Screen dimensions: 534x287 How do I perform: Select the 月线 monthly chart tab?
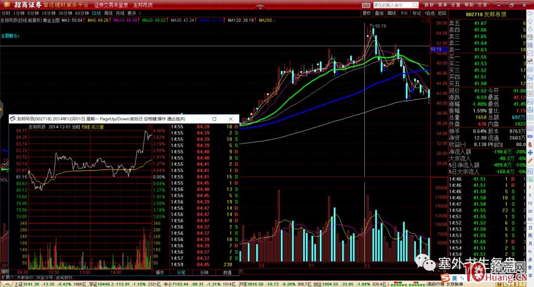coord(120,13)
